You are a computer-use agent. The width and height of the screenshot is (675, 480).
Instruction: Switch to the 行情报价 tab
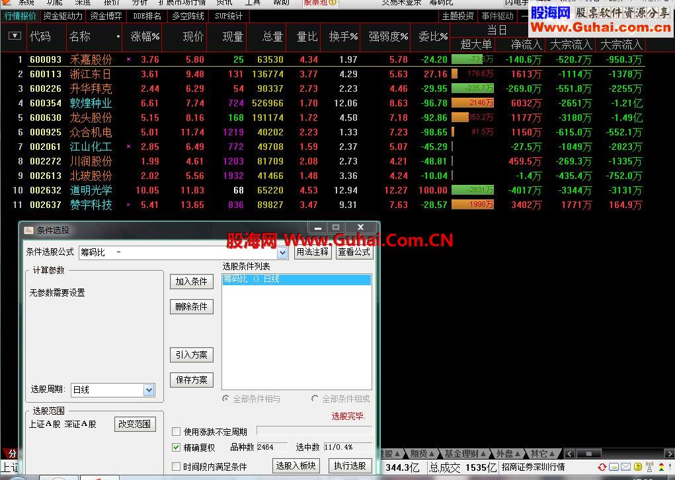point(20,16)
